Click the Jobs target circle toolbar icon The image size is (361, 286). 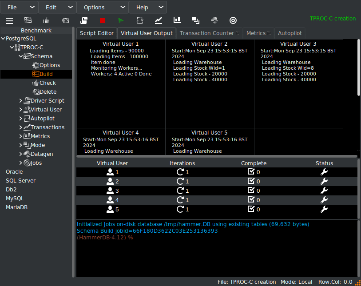233,20
